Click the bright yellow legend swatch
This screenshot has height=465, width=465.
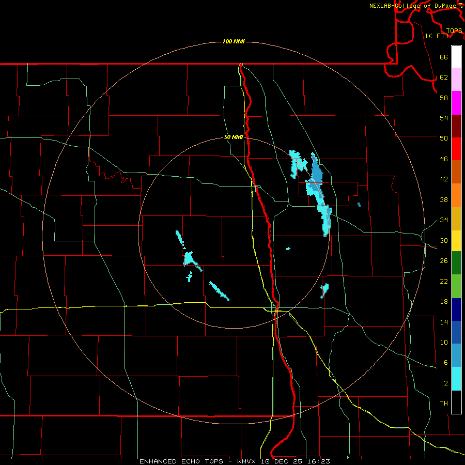[x=456, y=241]
